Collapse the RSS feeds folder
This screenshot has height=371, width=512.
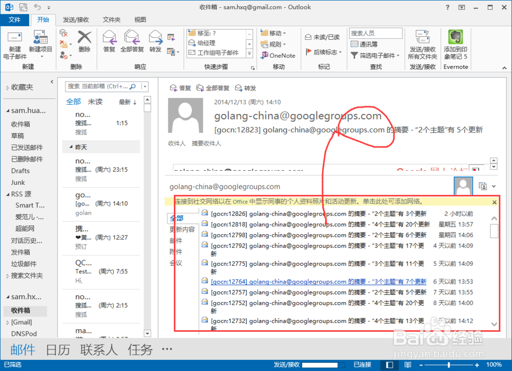click(8, 194)
